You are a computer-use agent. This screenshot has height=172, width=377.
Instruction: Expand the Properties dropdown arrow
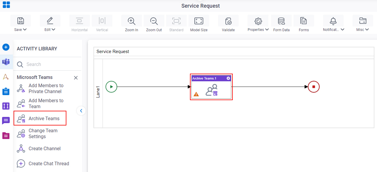(267, 29)
